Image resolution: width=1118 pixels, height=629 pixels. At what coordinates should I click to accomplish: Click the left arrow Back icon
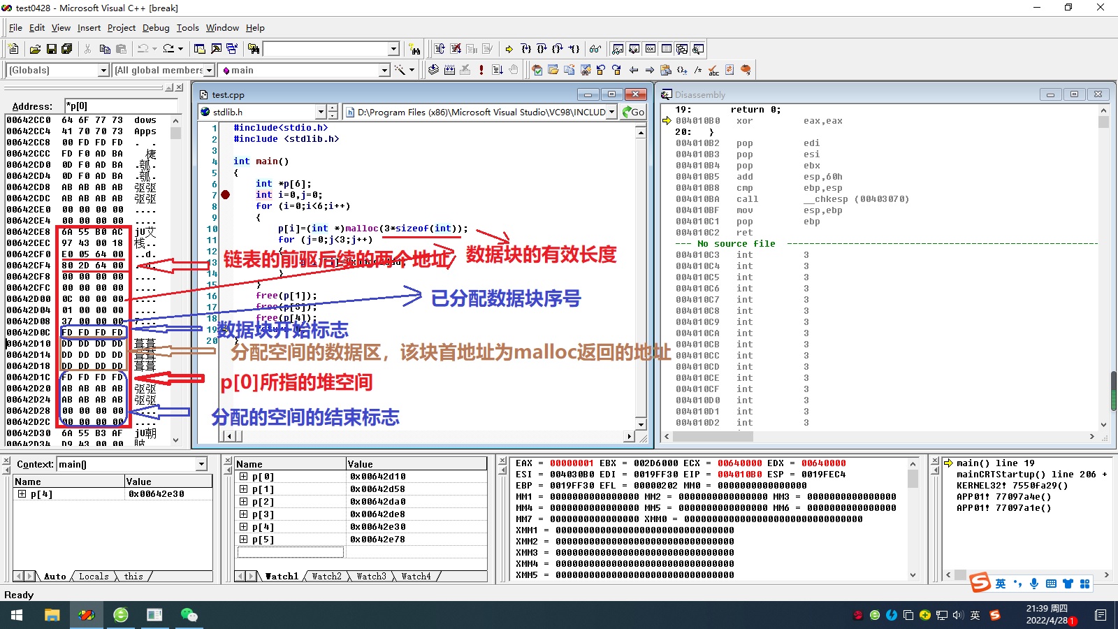coord(634,70)
